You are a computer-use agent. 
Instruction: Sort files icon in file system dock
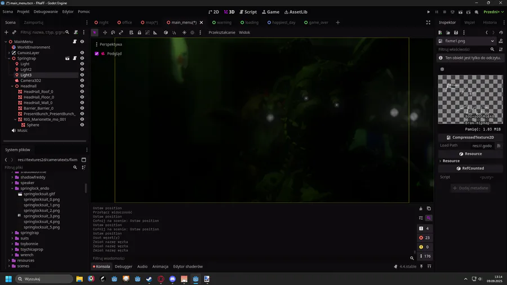coord(84,167)
